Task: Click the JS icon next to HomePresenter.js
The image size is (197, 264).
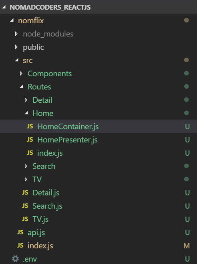Action: coord(30,140)
